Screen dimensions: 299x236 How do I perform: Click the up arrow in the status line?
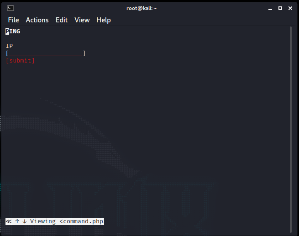tap(17, 221)
